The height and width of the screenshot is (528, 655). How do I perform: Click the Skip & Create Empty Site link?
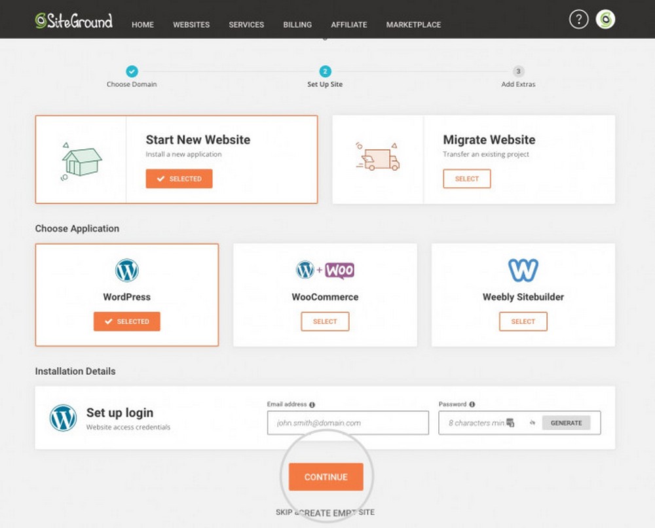click(325, 512)
